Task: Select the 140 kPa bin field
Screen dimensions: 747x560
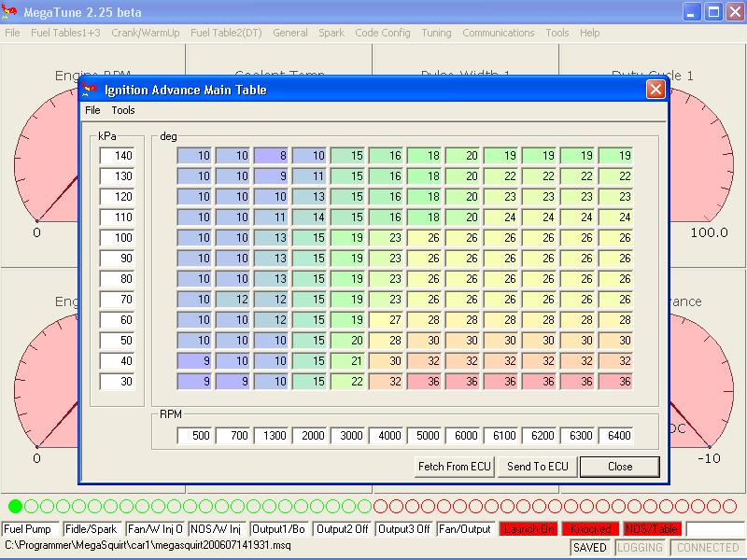Action: [118, 156]
